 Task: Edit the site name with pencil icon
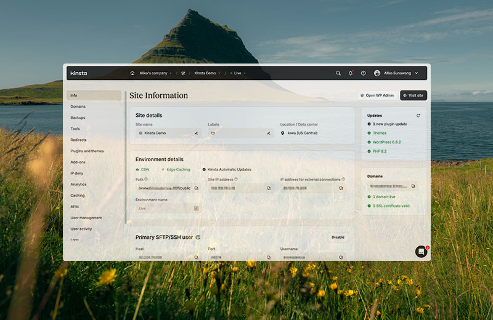[196, 133]
